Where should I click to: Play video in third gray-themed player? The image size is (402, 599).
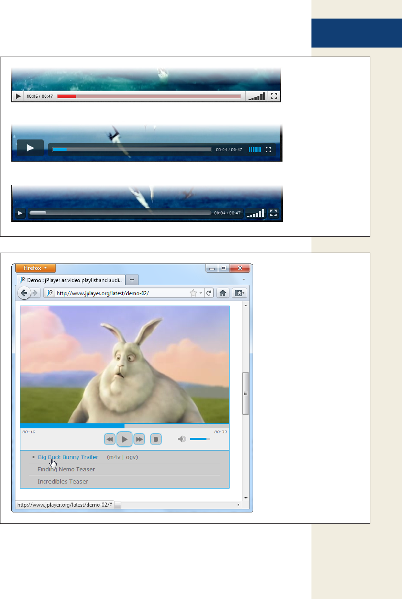coord(20,213)
